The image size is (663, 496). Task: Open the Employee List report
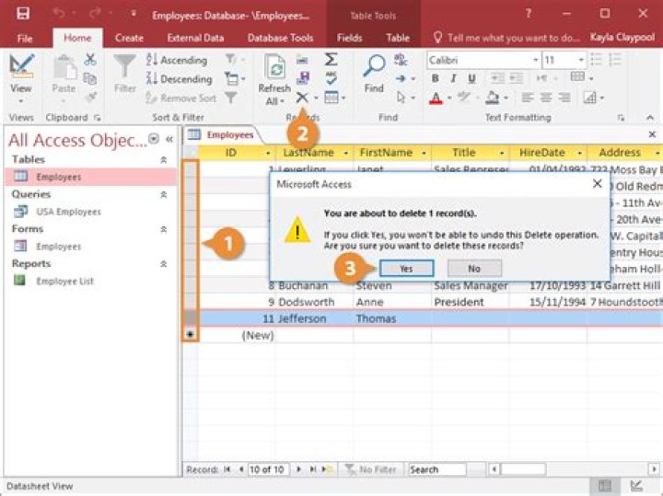click(x=64, y=281)
